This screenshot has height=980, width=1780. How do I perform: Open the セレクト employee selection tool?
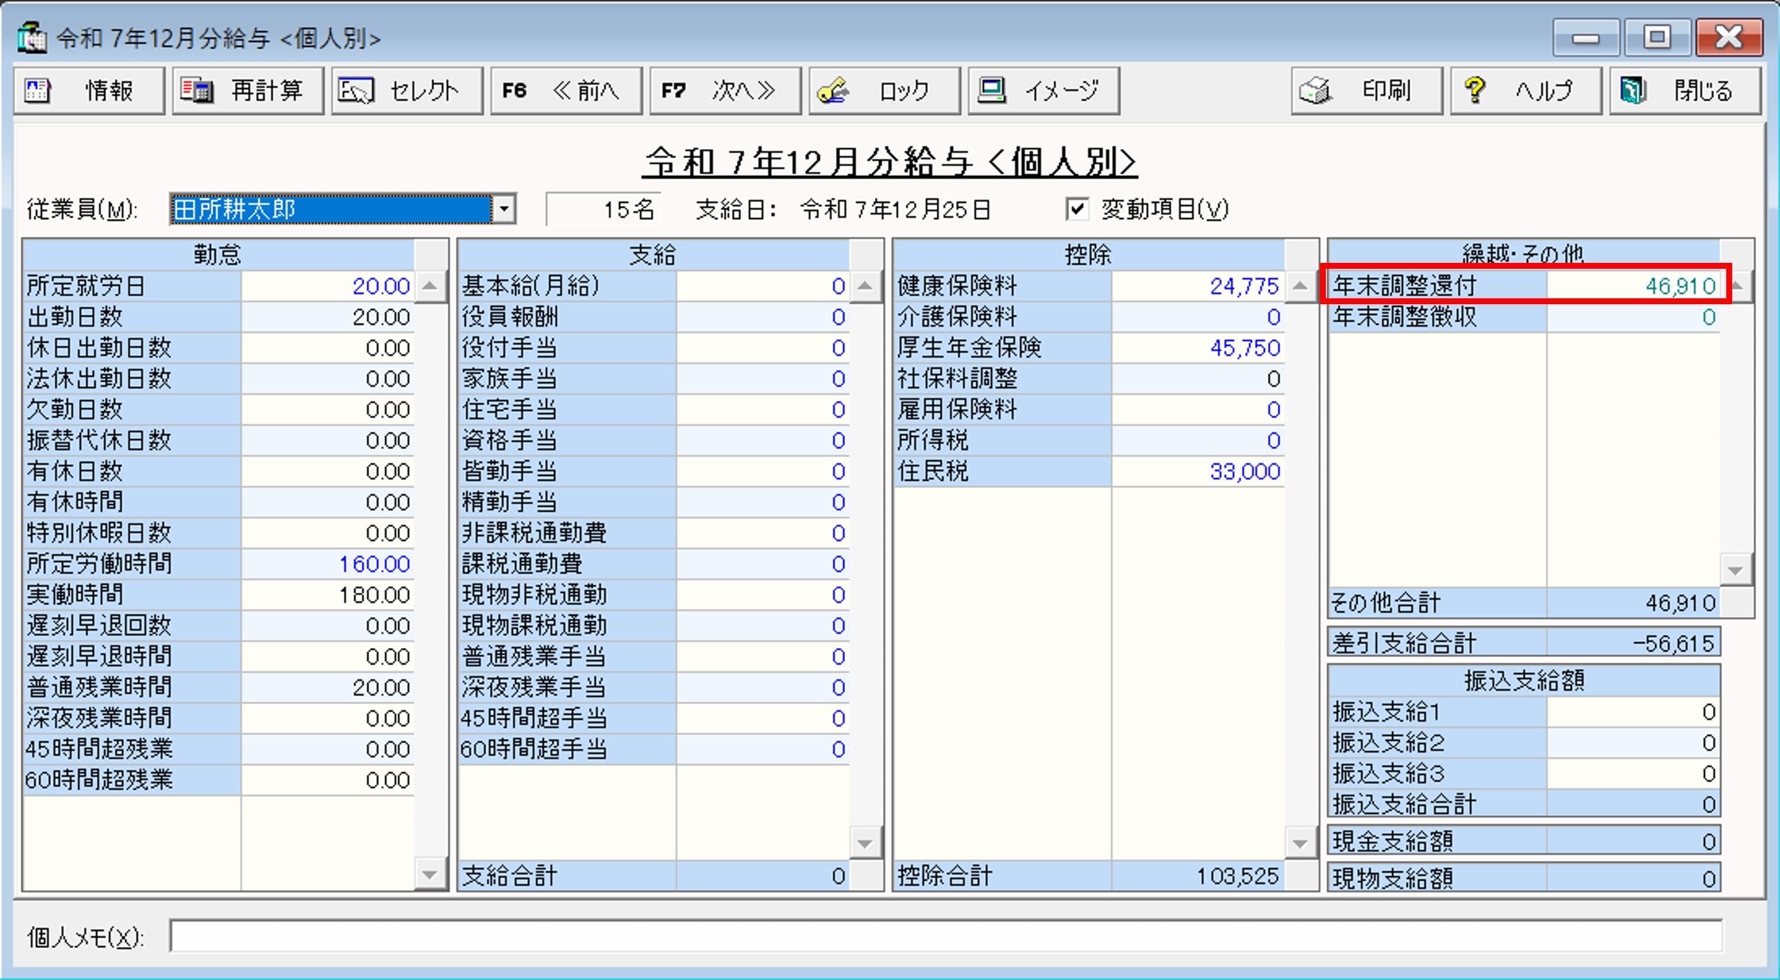point(406,90)
